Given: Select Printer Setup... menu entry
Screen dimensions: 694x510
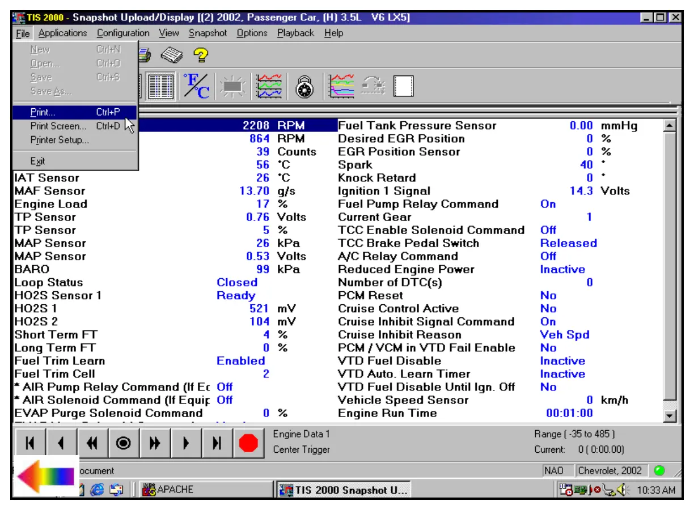Looking at the screenshot, I should 60,140.
